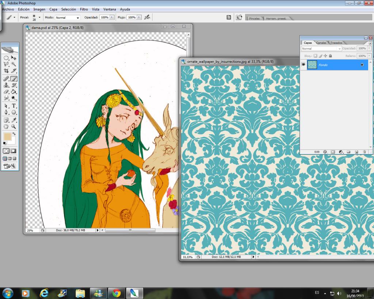Select the Burn tool
Viewport: 374px width, 299px height.
(x=14, y=98)
